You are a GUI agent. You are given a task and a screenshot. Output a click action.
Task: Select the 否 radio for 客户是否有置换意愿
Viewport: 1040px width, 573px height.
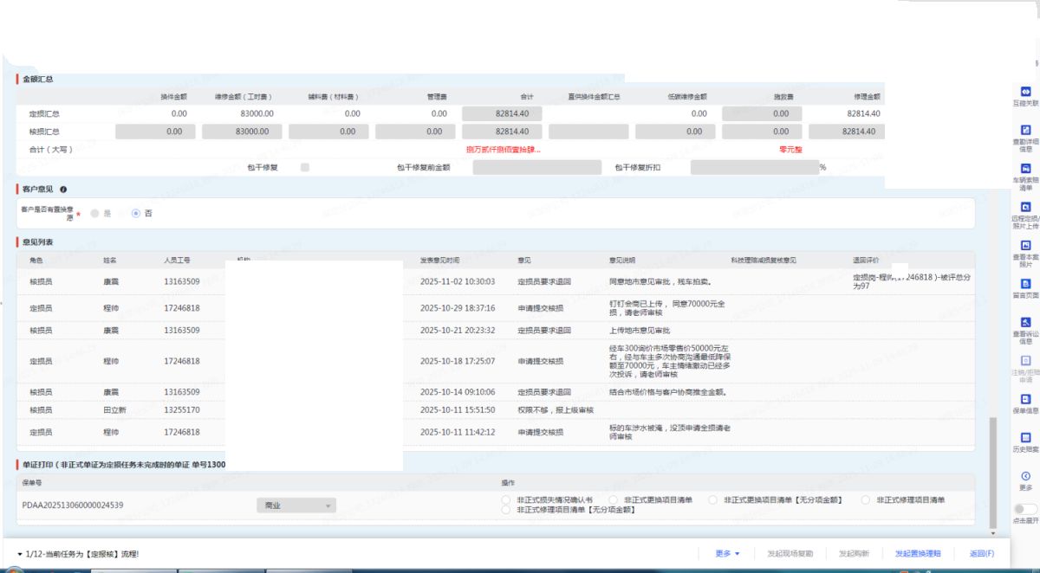pyautogui.click(x=136, y=213)
